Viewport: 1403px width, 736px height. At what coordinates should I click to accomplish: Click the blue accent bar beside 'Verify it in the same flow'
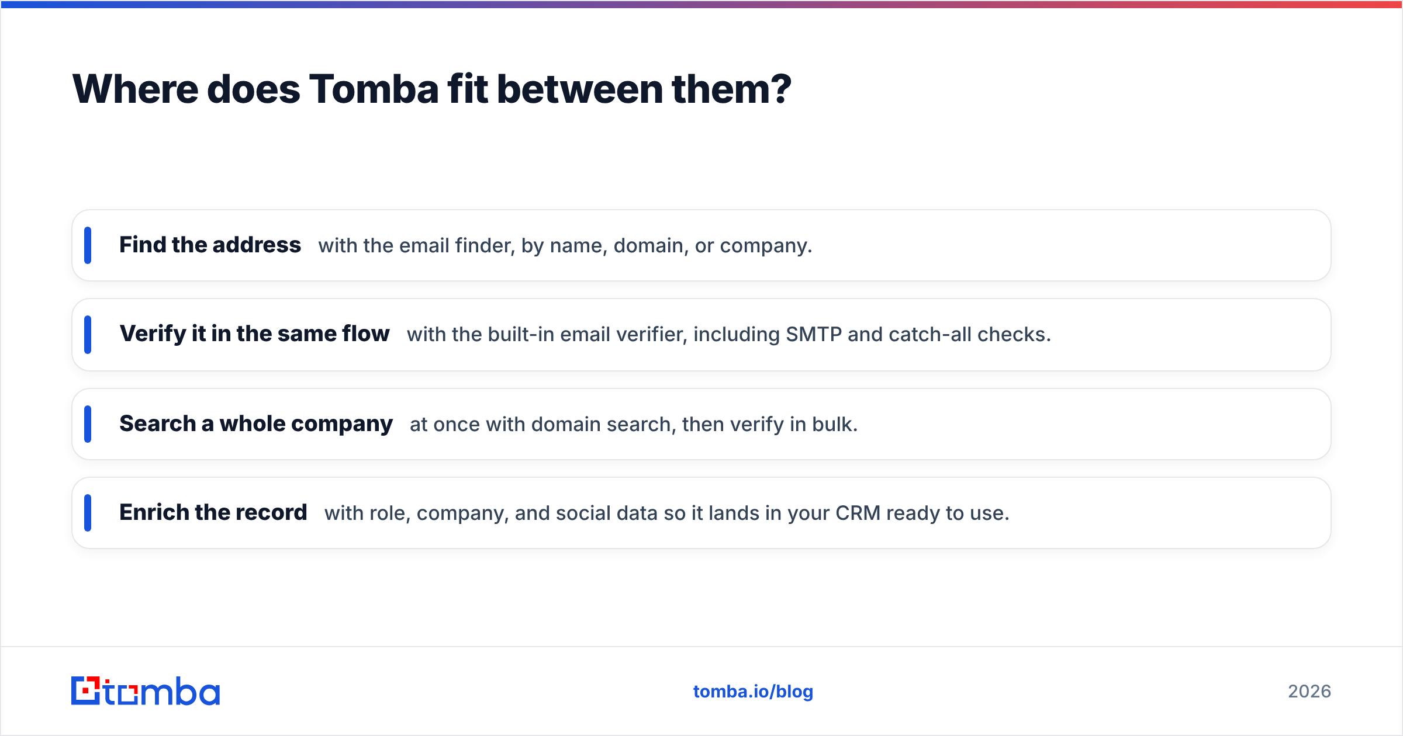(88, 335)
